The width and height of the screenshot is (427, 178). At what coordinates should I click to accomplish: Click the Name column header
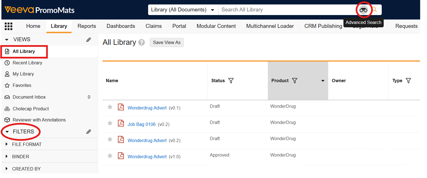tap(112, 81)
